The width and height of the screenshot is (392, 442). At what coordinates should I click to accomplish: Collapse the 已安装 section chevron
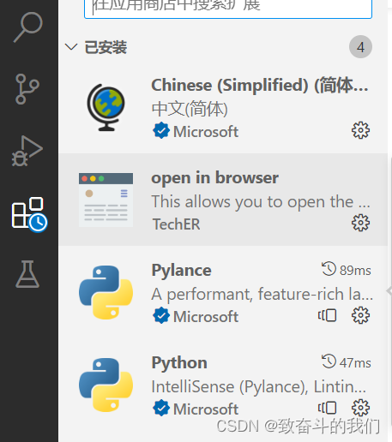(x=71, y=47)
